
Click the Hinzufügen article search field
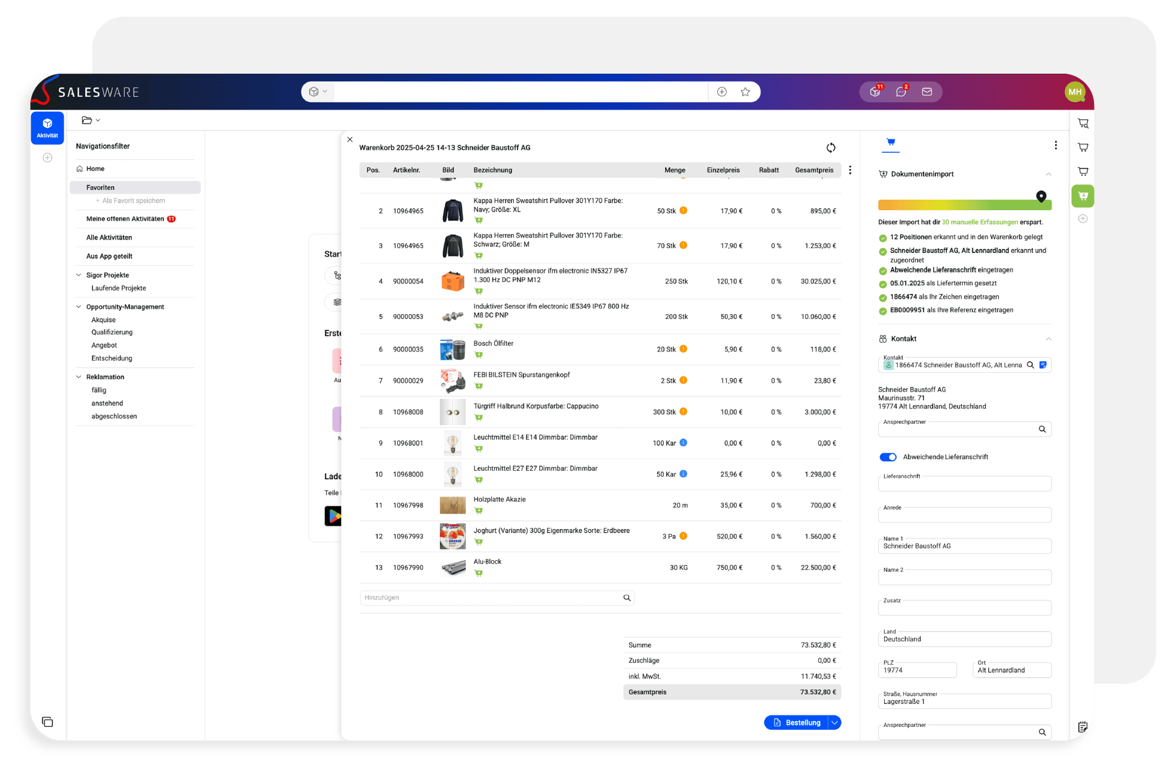[x=492, y=598]
